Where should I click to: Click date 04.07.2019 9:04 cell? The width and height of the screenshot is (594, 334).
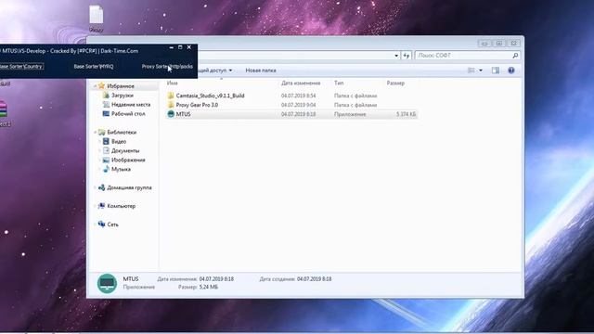[298, 105]
